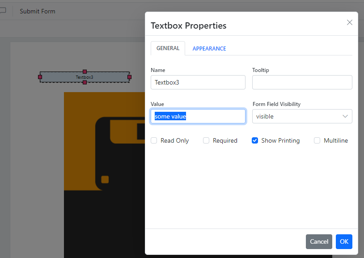Close the Textbox Properties dialog
The height and width of the screenshot is (258, 364).
coord(350,22)
